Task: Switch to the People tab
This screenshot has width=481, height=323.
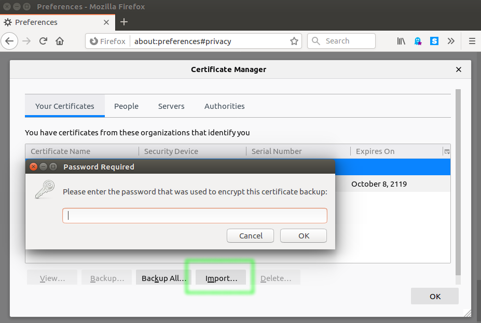Action: [x=126, y=106]
